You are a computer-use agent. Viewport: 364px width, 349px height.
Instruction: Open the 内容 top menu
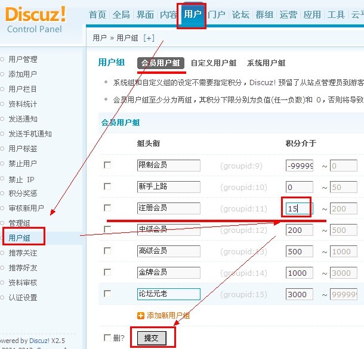(168, 15)
